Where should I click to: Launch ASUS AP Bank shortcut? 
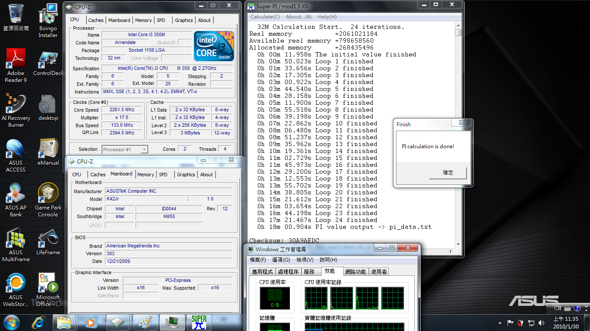click(x=16, y=200)
